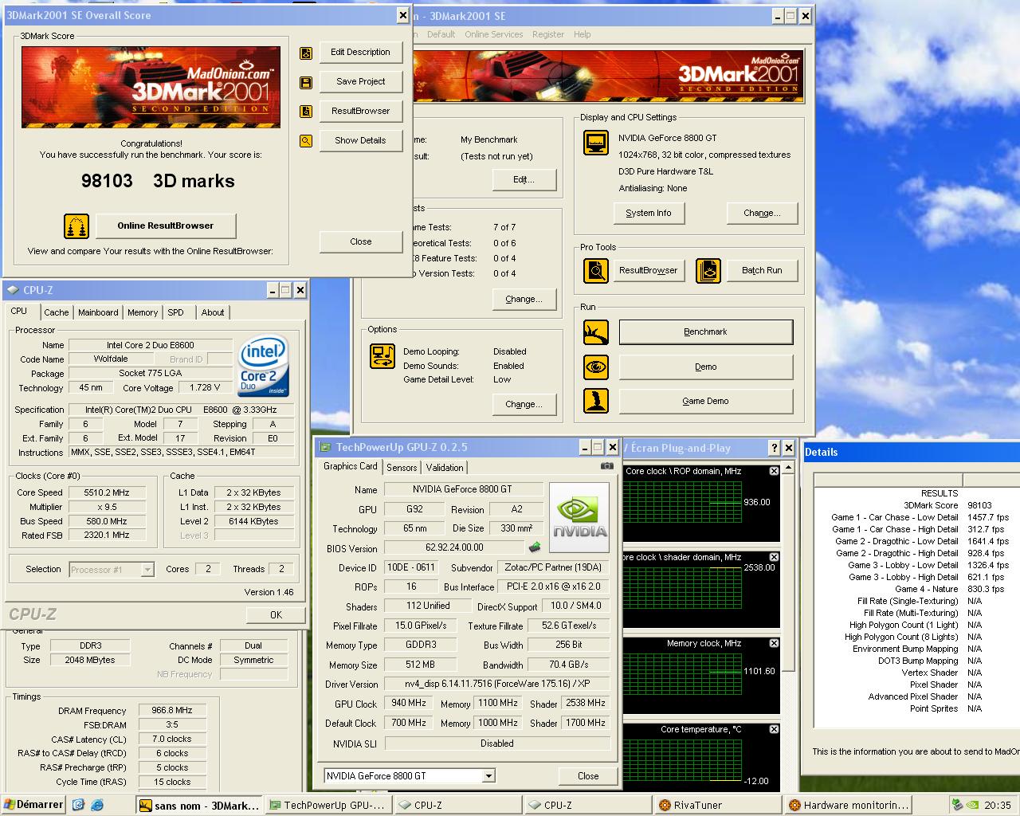Image resolution: width=1020 pixels, height=816 pixels.
Task: Click the TechPowerUp GPU-Z taskbar button
Action: [328, 806]
